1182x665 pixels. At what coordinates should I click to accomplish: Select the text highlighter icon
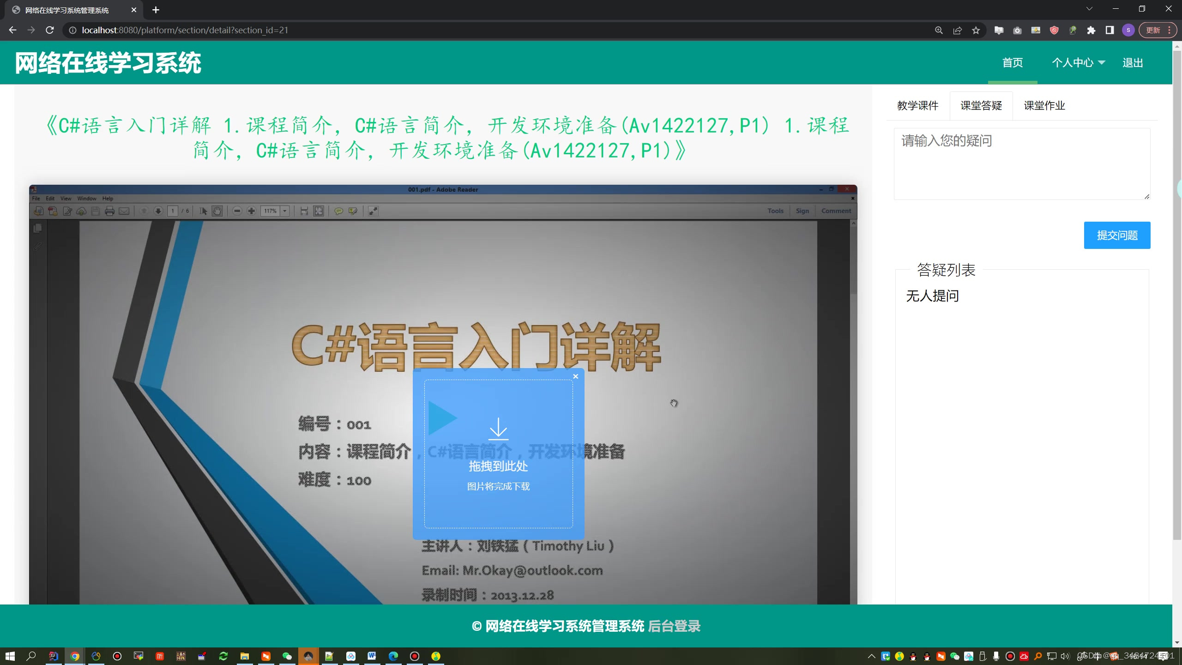tap(352, 211)
